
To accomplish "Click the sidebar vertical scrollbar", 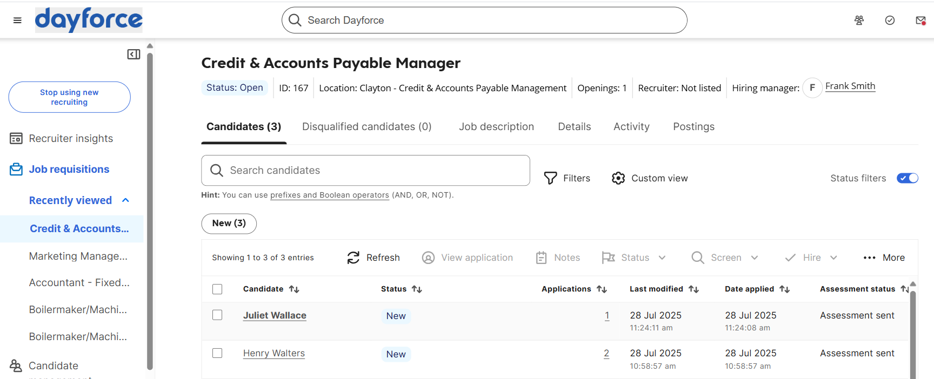I will (x=150, y=211).
